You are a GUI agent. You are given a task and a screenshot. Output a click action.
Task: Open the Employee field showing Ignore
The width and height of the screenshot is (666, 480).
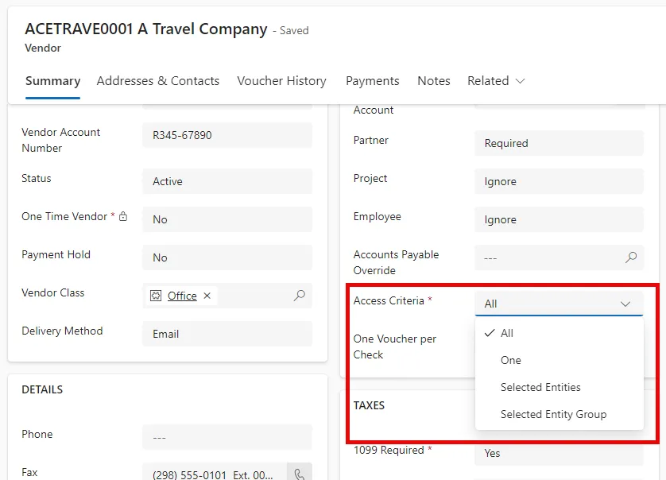click(559, 219)
